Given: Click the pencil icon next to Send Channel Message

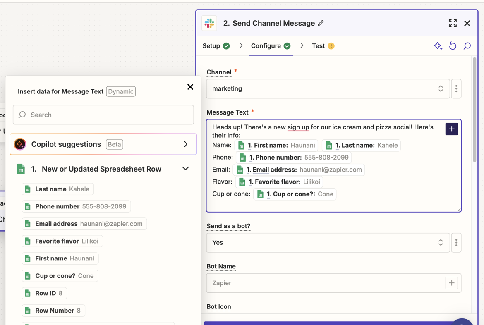Looking at the screenshot, I should [321, 23].
